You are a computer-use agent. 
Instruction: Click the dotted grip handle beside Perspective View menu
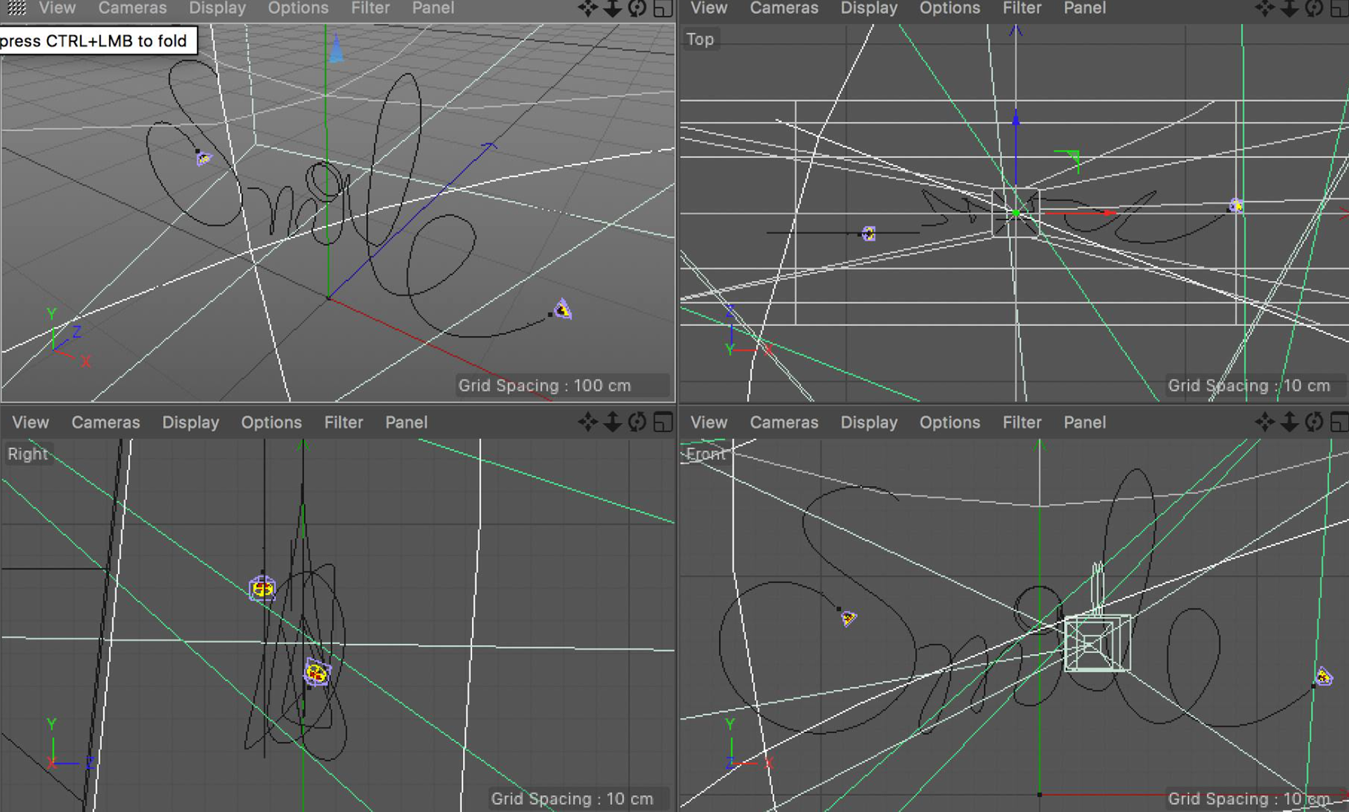point(16,8)
